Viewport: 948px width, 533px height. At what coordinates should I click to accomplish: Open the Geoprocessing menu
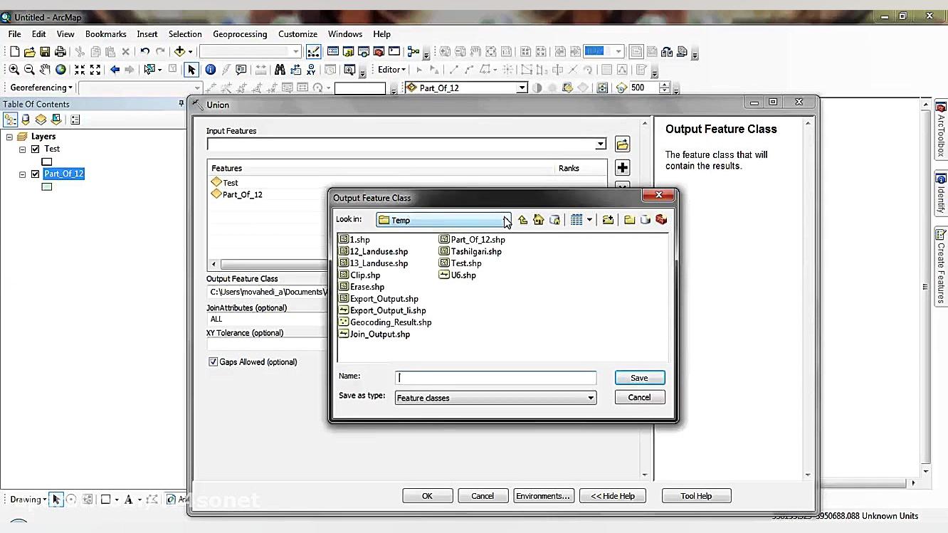240,34
